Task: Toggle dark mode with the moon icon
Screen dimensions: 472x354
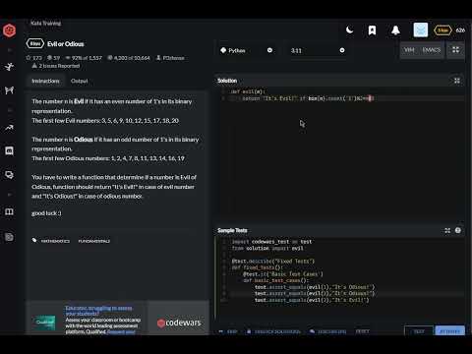Action: pos(350,30)
